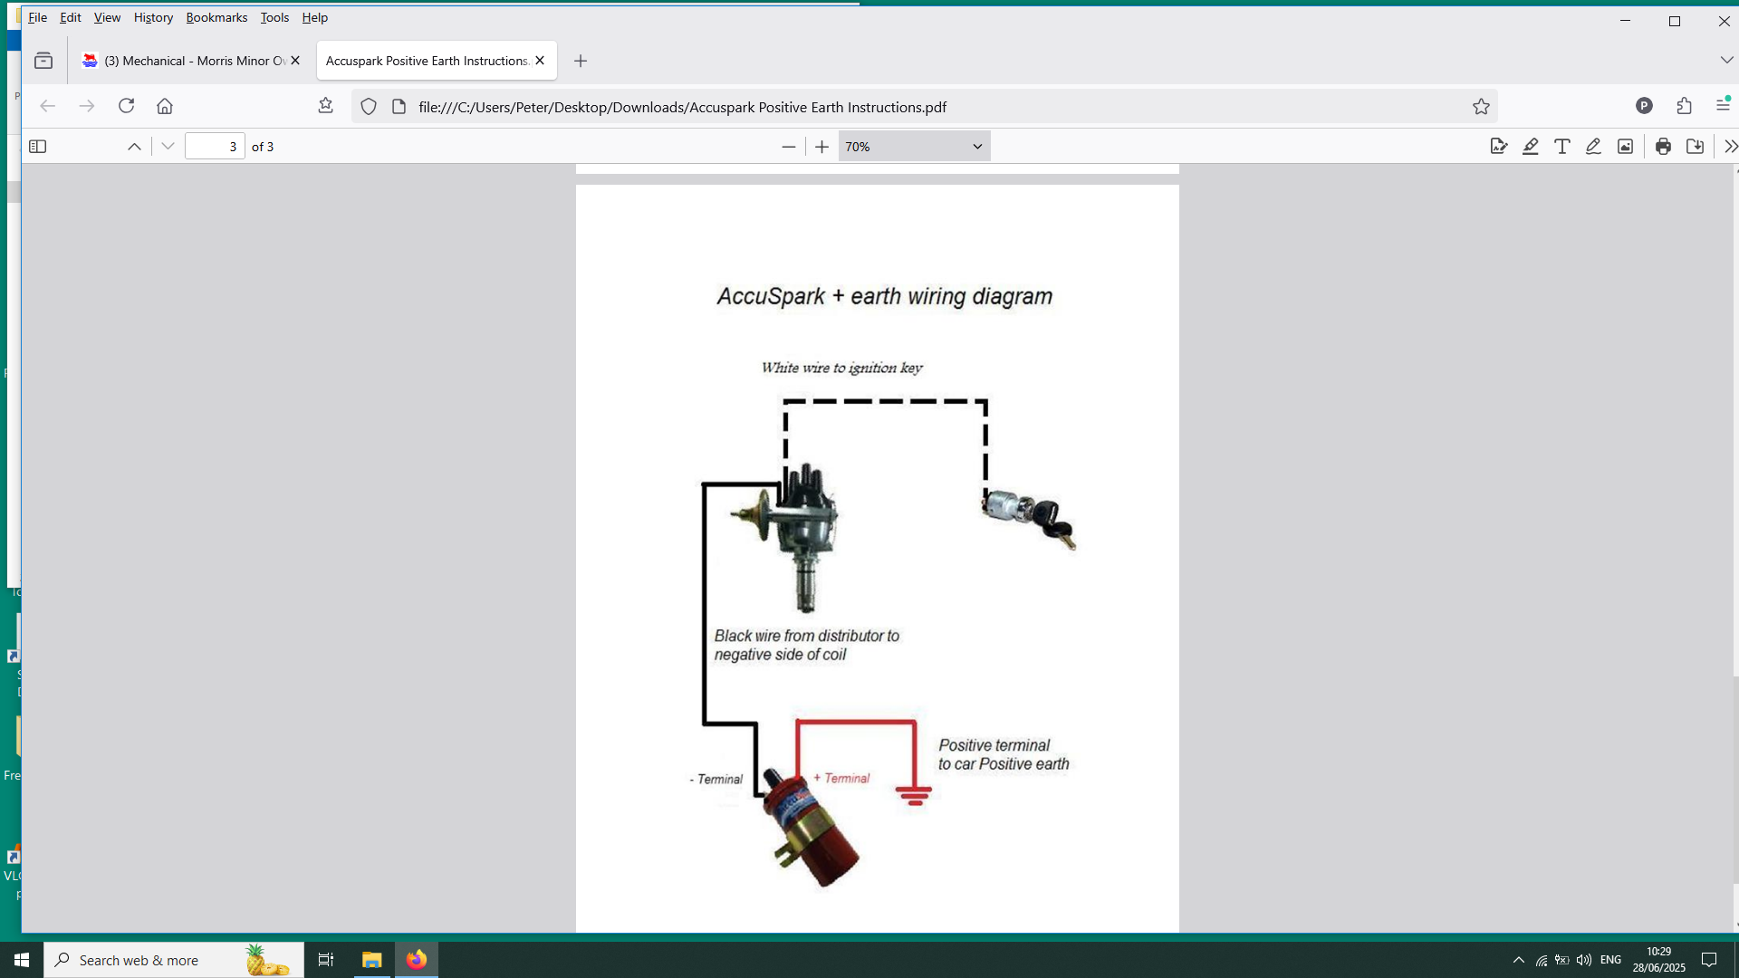
Task: Show hidden system tray icons
Action: pos(1519,960)
